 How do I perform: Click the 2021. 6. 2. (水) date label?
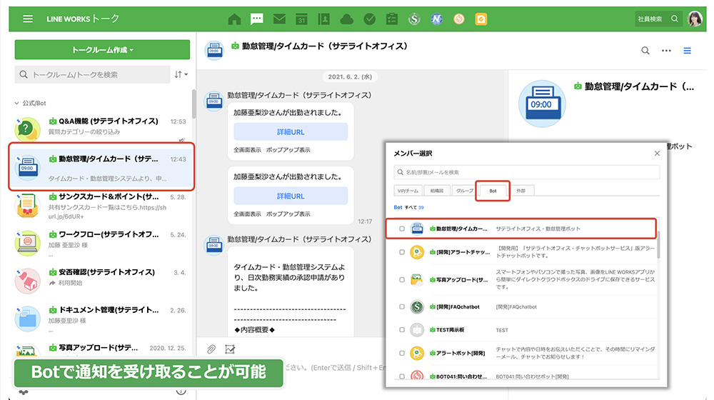[350, 76]
